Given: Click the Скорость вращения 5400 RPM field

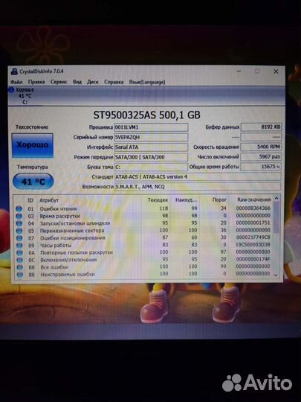Looking at the screenshot, I should (x=261, y=147).
